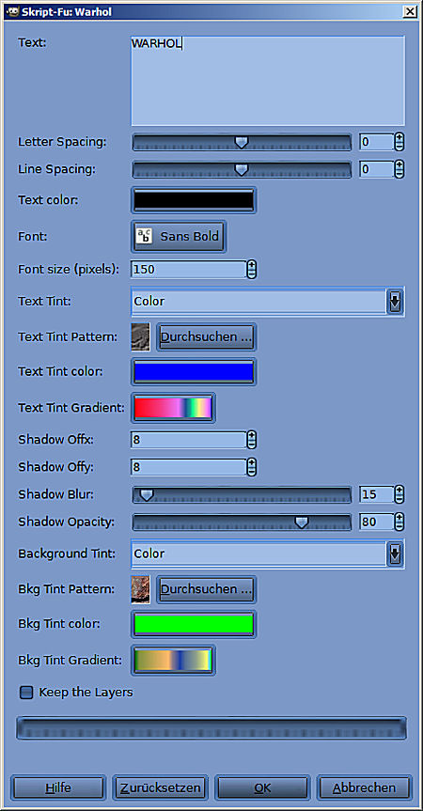Click the Shadow Opacity slider handle
This screenshot has width=423, height=811.
coord(302,522)
